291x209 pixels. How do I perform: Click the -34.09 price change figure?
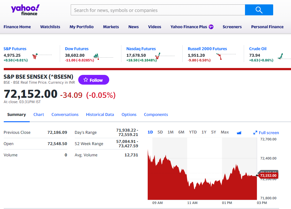71,95
